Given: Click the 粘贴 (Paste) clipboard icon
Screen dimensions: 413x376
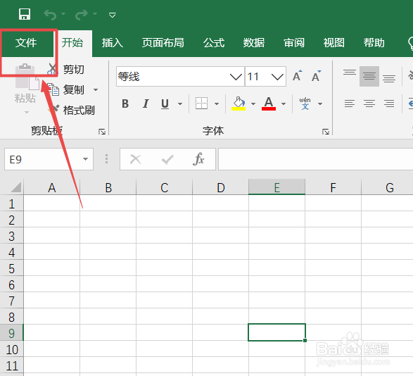Looking at the screenshot, I should (x=27, y=77).
